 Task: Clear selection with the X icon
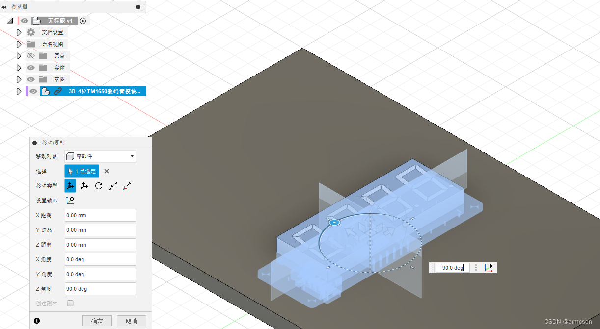click(107, 171)
